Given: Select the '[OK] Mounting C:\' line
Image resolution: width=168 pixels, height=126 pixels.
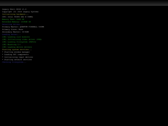Looking at the screenshot, I should (12, 44).
